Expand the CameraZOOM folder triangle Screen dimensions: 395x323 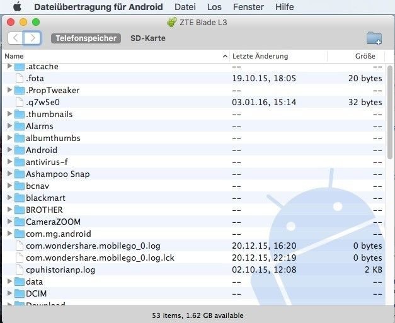tap(9, 221)
